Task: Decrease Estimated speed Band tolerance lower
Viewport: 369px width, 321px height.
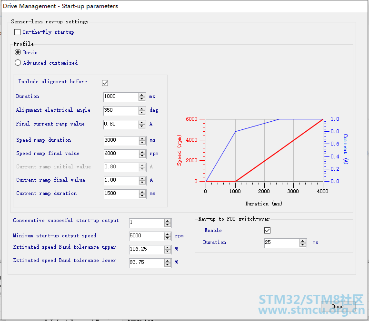Action: coord(167,265)
